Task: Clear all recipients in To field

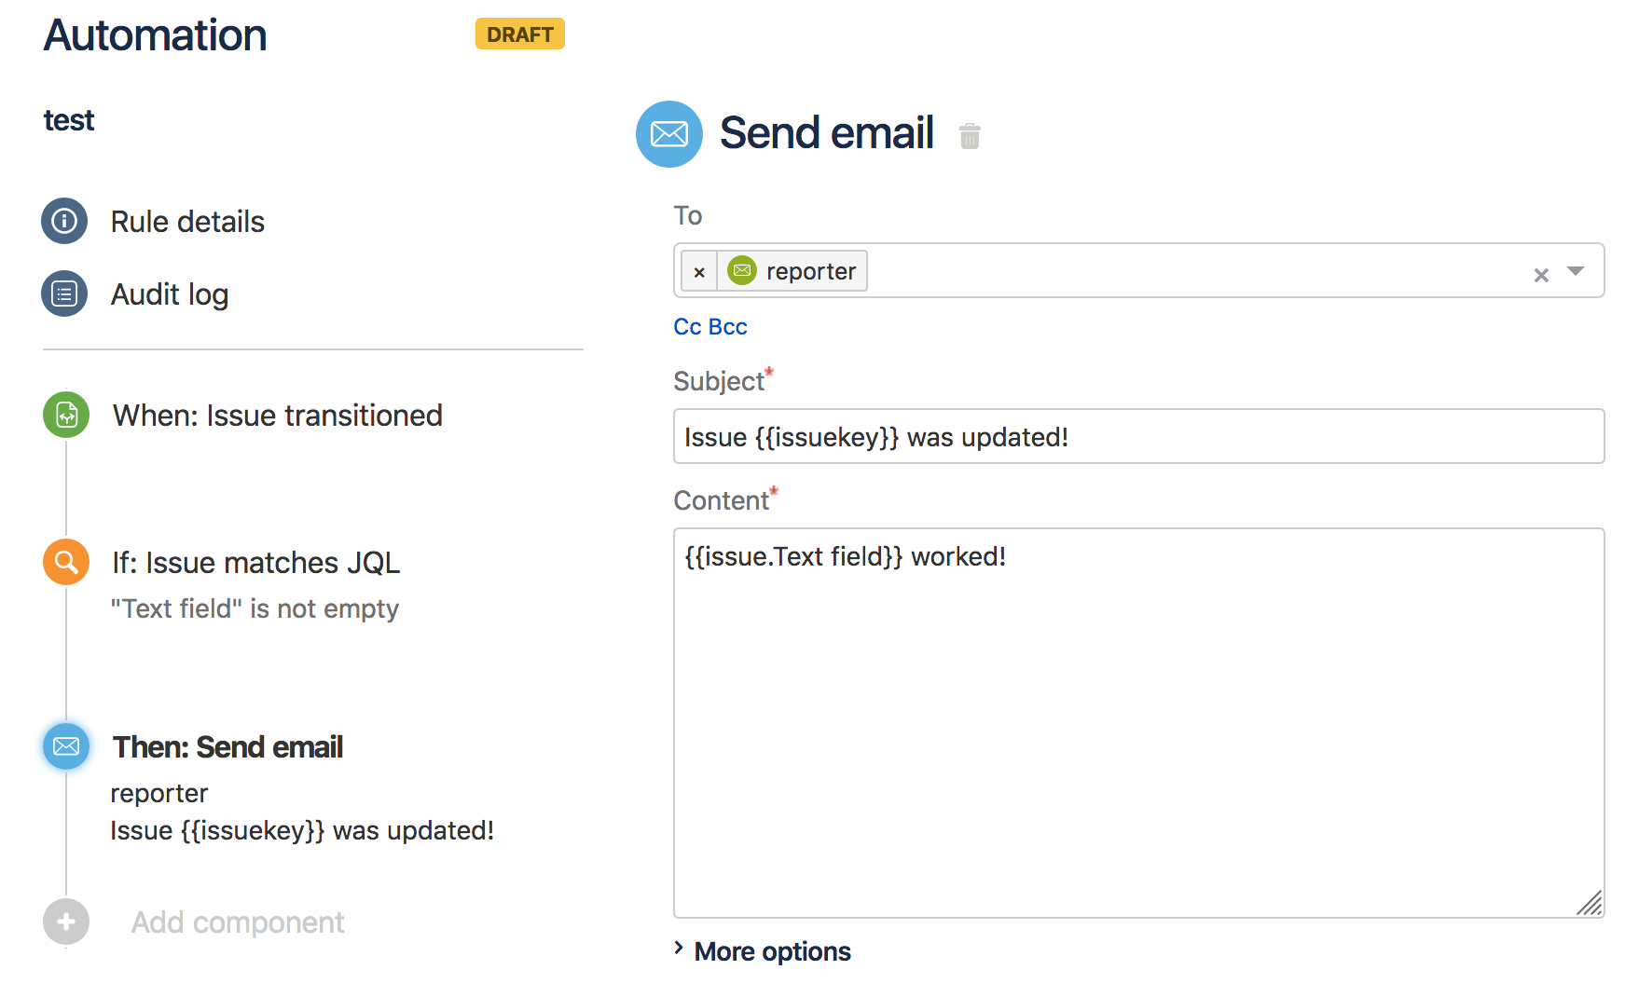Action: point(1541,274)
